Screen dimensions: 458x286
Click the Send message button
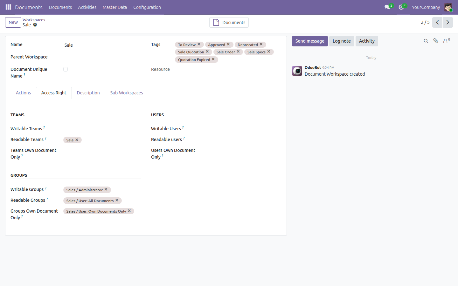coord(310,41)
